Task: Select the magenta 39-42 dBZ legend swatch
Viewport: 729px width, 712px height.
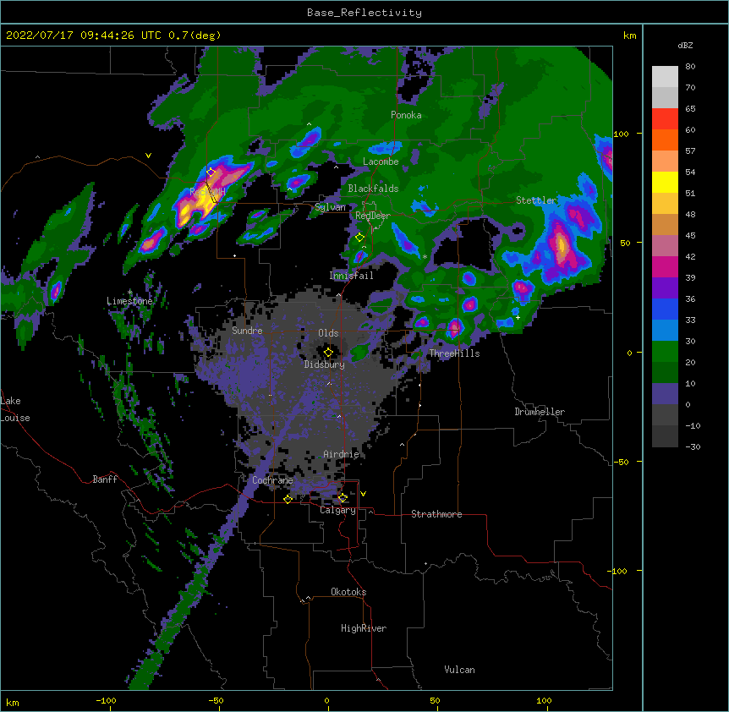Action: (x=665, y=266)
